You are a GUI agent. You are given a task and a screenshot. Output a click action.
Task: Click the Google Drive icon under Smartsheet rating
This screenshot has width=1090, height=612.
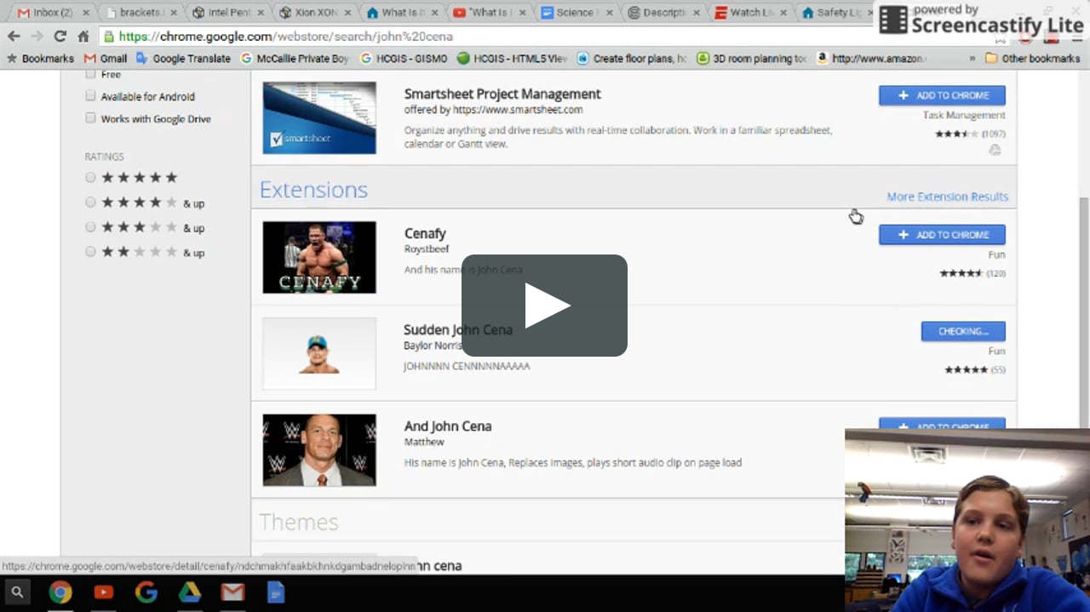[x=995, y=150]
